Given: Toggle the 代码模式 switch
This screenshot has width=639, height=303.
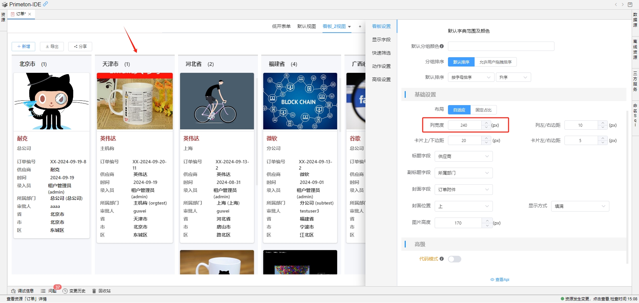Looking at the screenshot, I should point(454,259).
